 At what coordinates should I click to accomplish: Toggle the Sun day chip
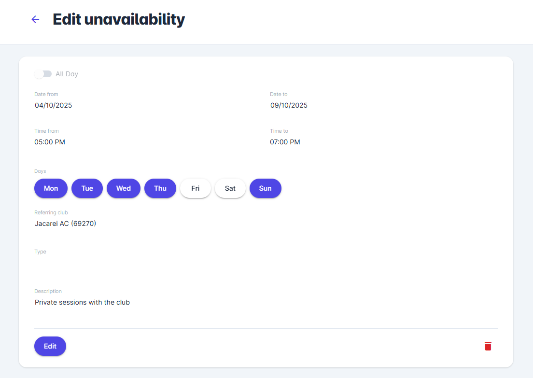(265, 188)
